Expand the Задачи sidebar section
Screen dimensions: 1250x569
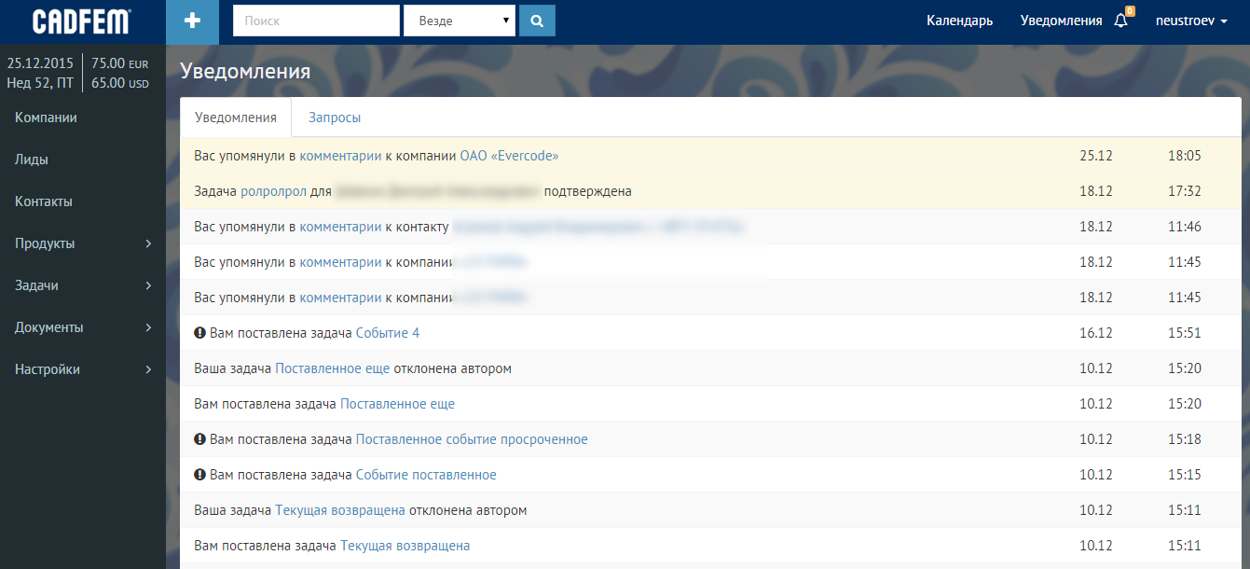coord(83,285)
